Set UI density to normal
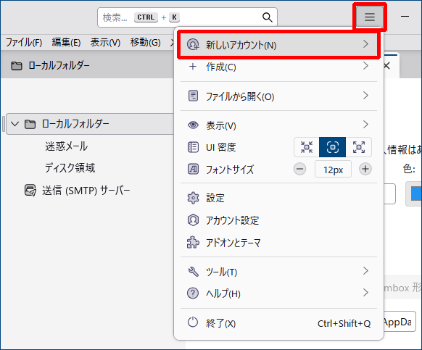 [x=332, y=147]
